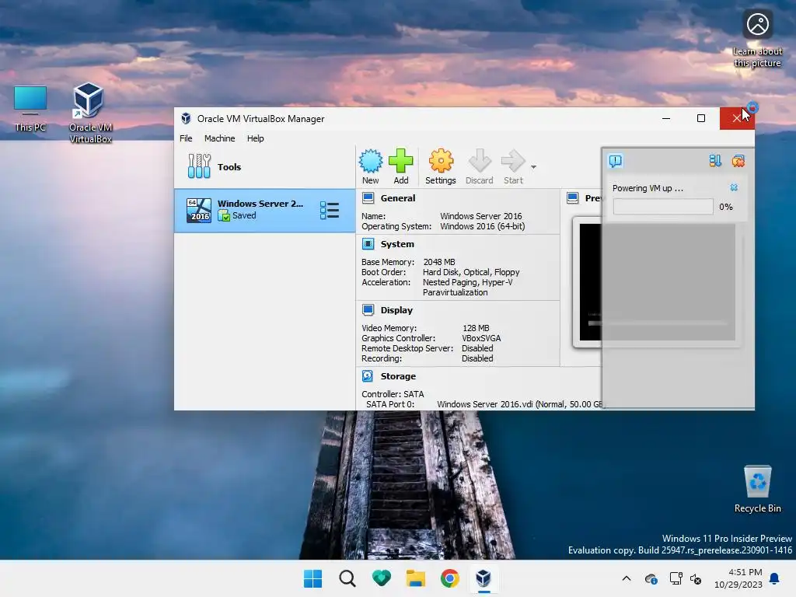Open the Display section header
This screenshot has height=597, width=796.
click(396, 310)
